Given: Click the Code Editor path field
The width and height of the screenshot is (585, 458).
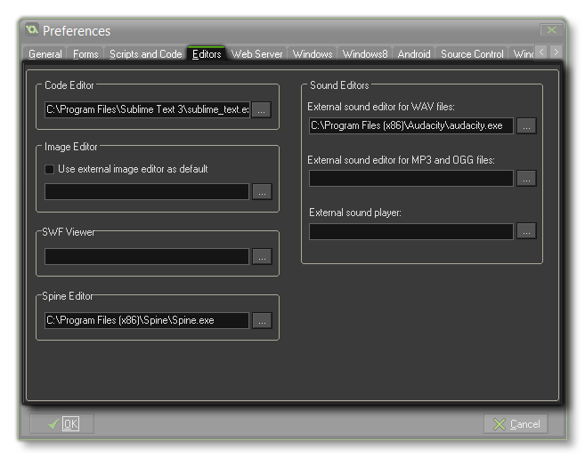Looking at the screenshot, I should coord(147,110).
